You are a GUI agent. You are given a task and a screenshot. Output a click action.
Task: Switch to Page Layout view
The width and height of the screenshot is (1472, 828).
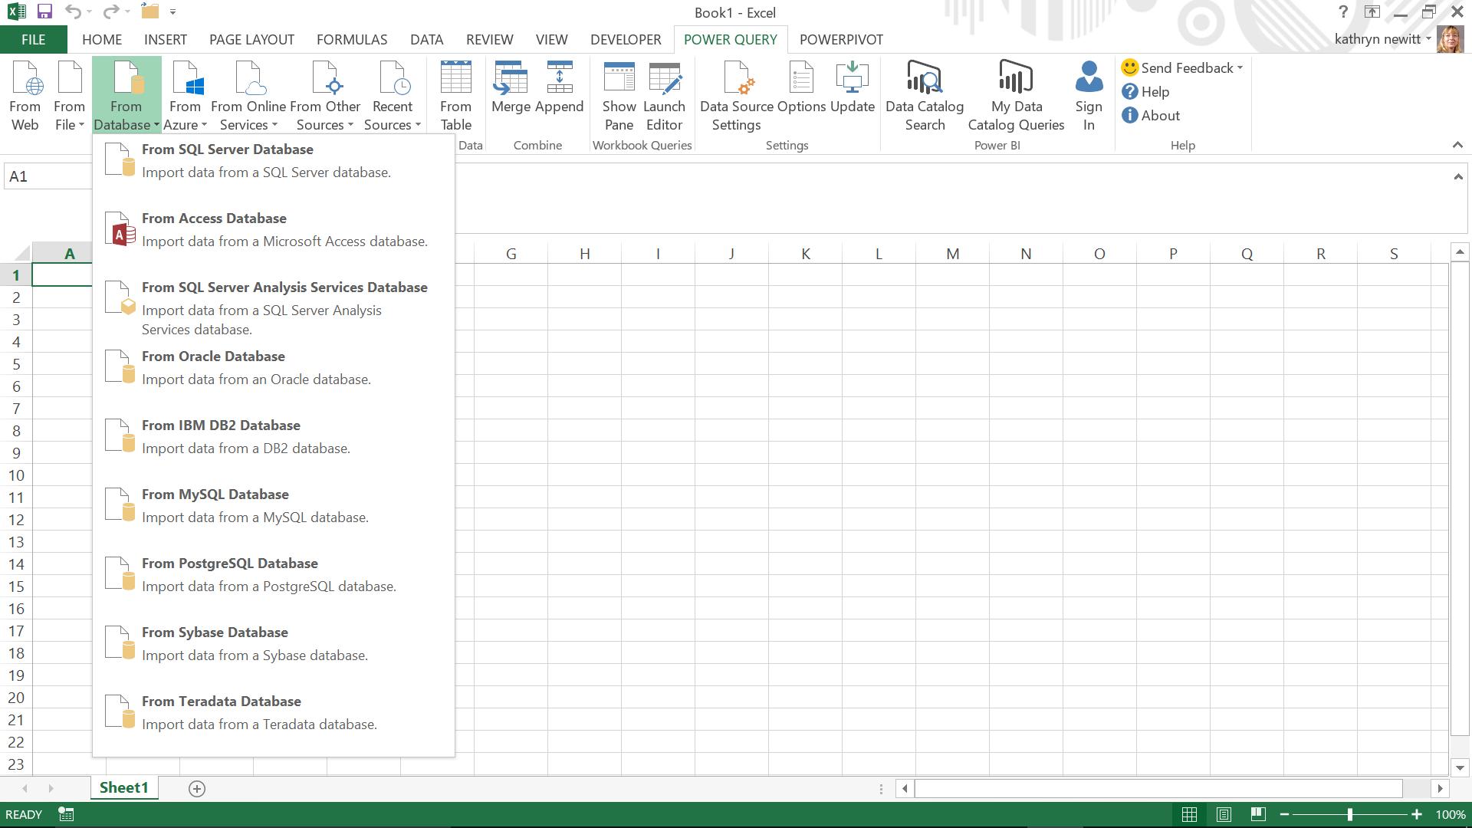(x=1224, y=815)
